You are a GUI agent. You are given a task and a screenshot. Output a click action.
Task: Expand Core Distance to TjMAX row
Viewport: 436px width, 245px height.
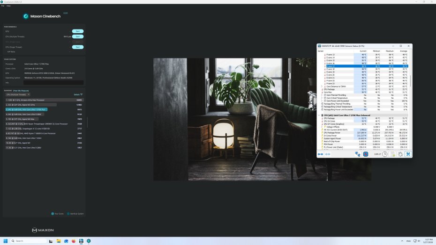322,86
